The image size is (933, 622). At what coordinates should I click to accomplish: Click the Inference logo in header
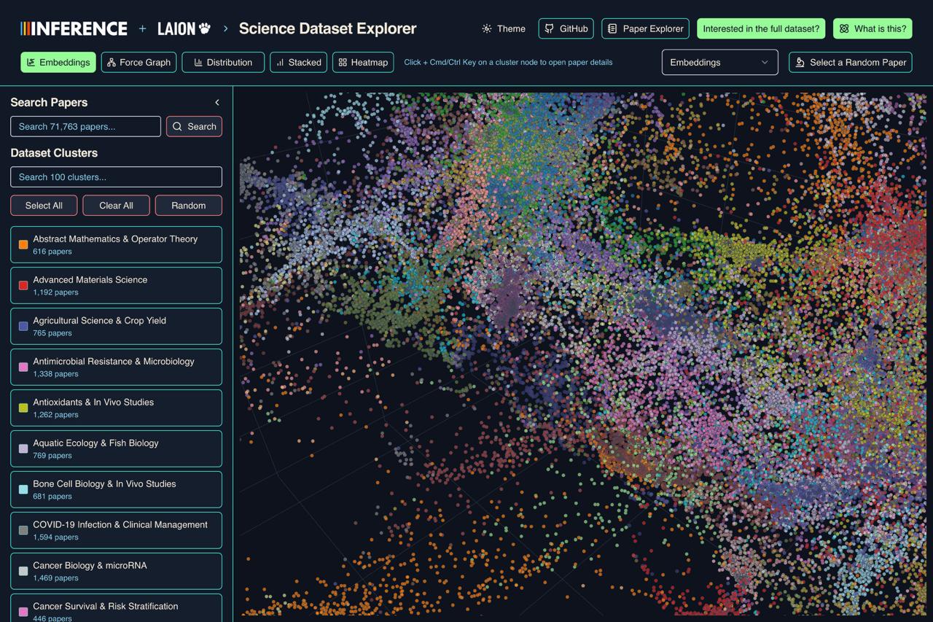tap(74, 28)
